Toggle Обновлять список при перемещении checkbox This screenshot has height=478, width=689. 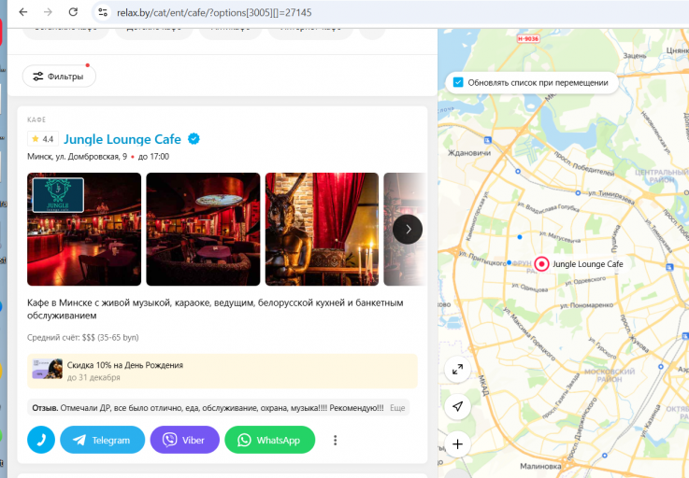[x=458, y=82]
